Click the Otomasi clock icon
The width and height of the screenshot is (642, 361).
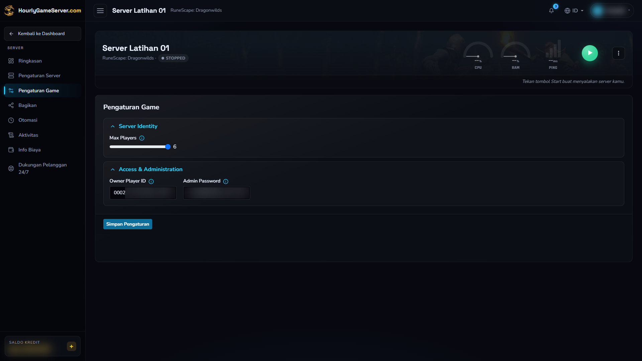click(11, 120)
